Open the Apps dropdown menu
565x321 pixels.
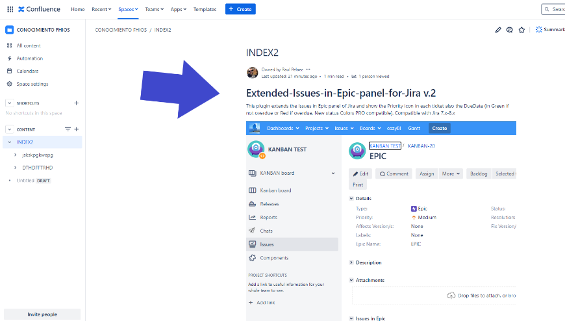tap(179, 9)
